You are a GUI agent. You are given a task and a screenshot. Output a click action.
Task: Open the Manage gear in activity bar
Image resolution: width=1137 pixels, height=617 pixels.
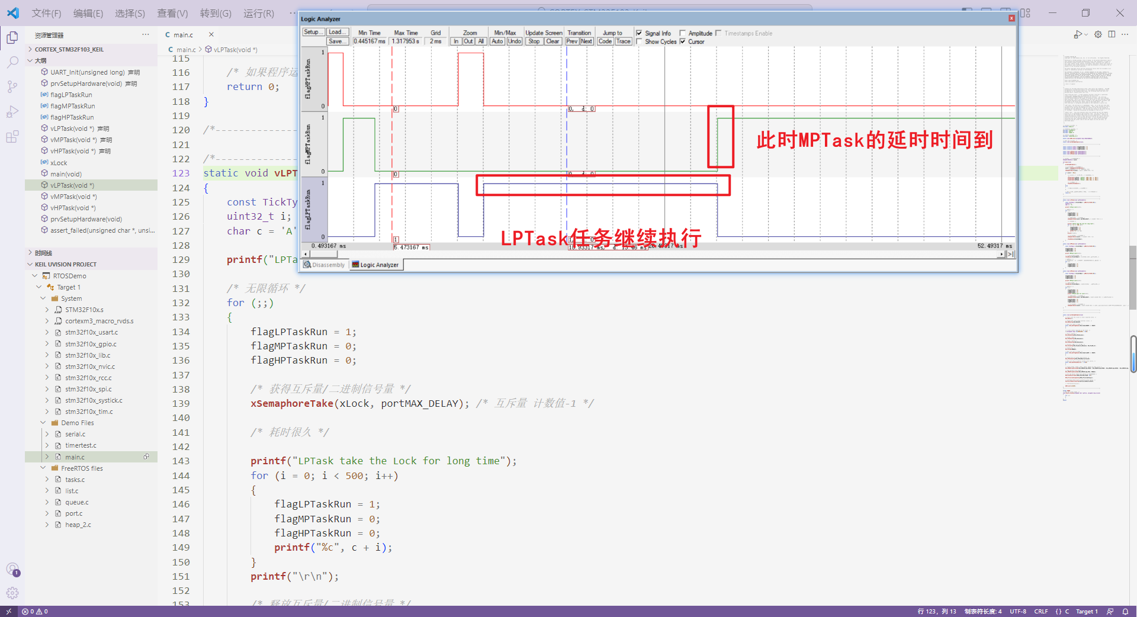12,593
